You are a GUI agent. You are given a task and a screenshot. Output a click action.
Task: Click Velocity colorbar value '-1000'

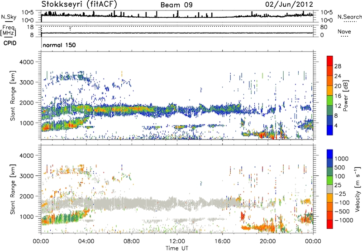tap(344, 220)
